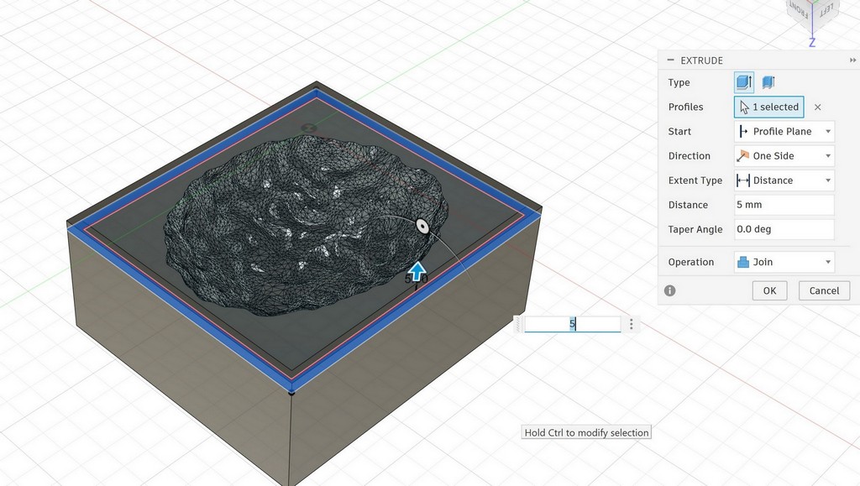Screen dimensions: 860x486
Task: Collapse the EXTRUDE panel with minus icon
Action: coord(670,60)
